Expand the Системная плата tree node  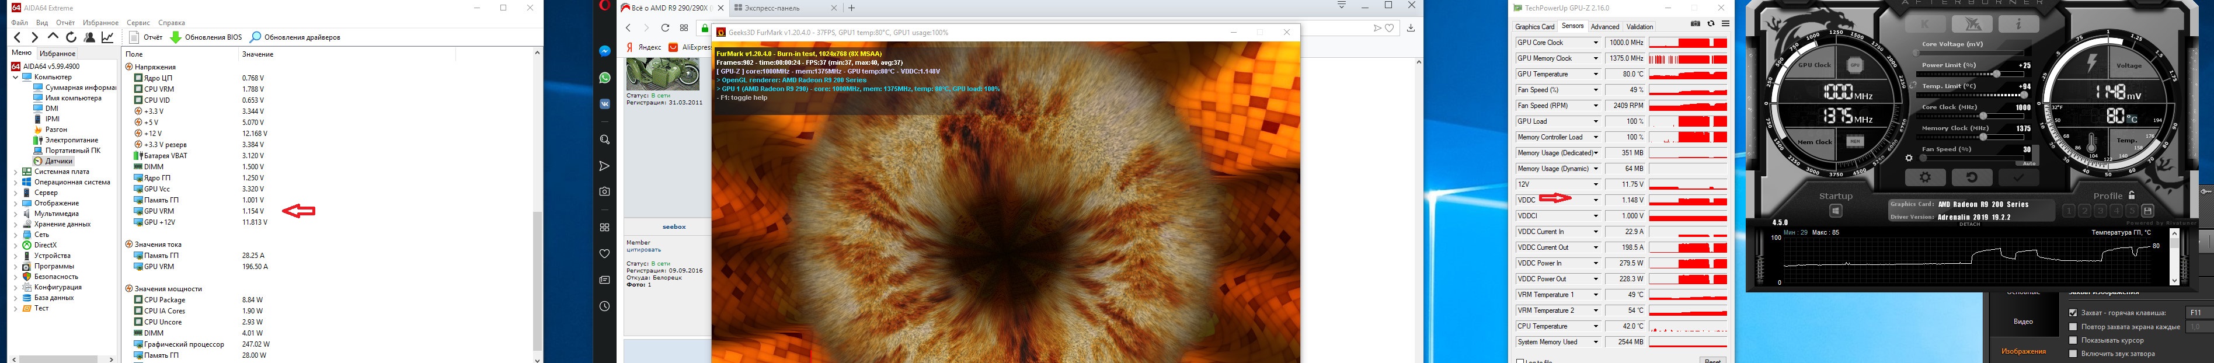[x=15, y=172]
